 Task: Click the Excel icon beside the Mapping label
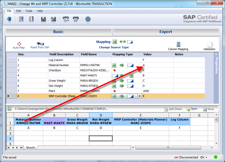115,42
